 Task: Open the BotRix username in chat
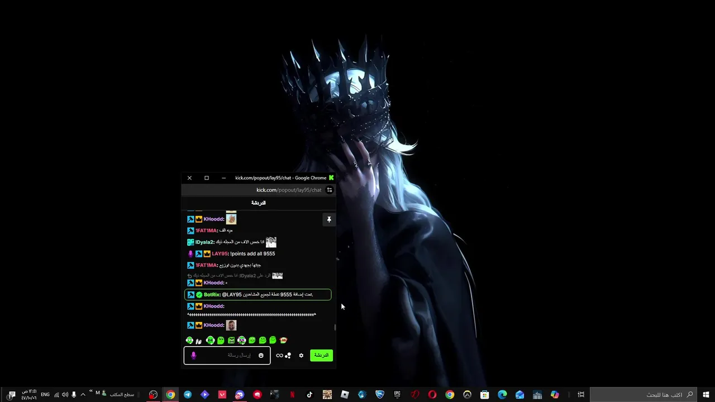tap(211, 294)
